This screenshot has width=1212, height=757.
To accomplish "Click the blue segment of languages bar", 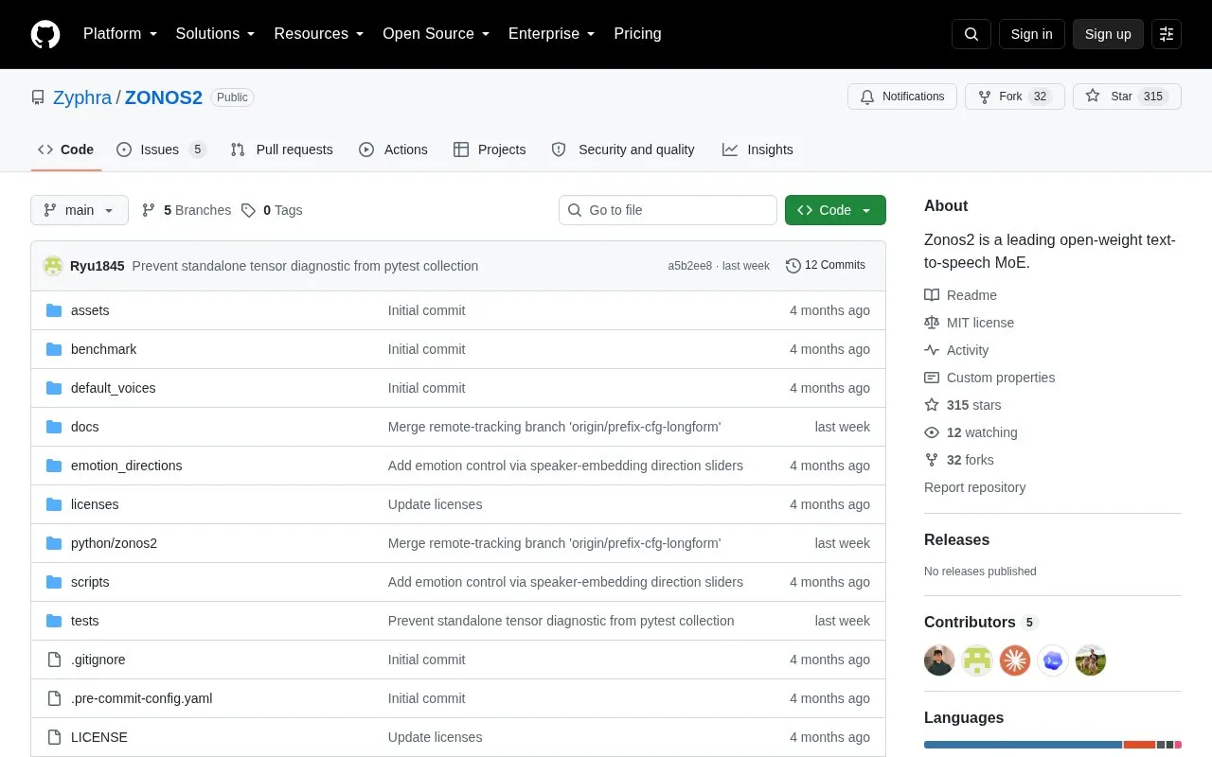I will [1023, 745].
